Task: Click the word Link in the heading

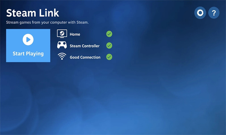Action: [x=49, y=13]
